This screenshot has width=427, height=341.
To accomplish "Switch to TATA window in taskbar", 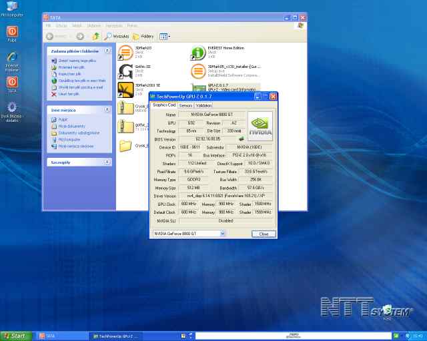I will [x=62, y=336].
